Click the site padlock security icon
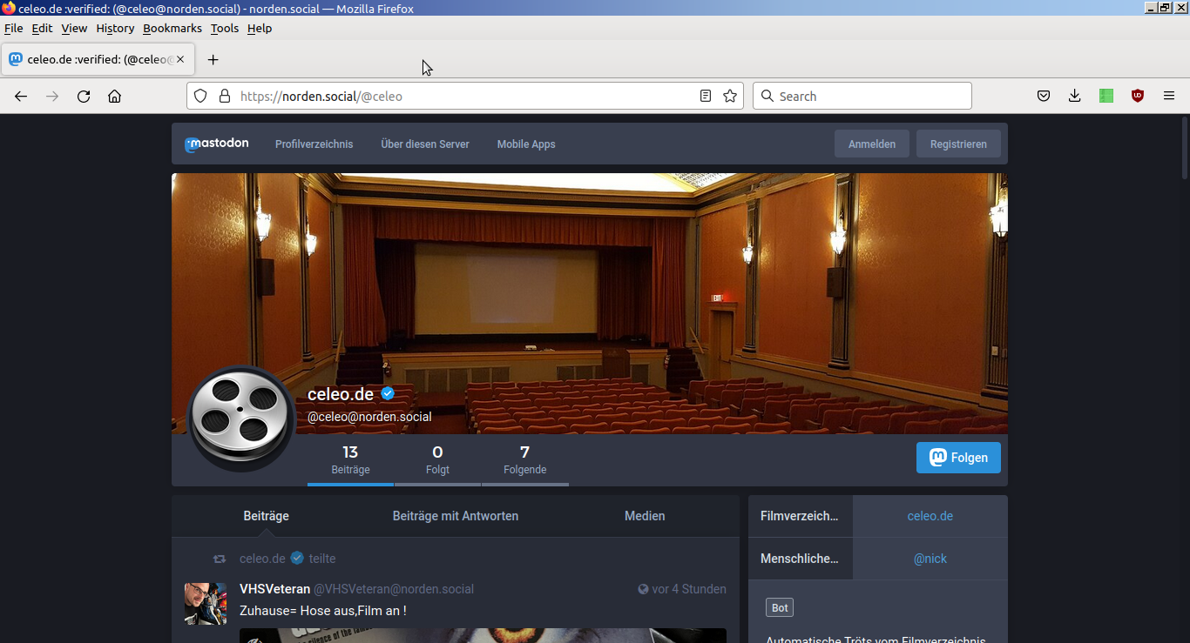Screen dimensions: 1190x643 click(x=224, y=97)
